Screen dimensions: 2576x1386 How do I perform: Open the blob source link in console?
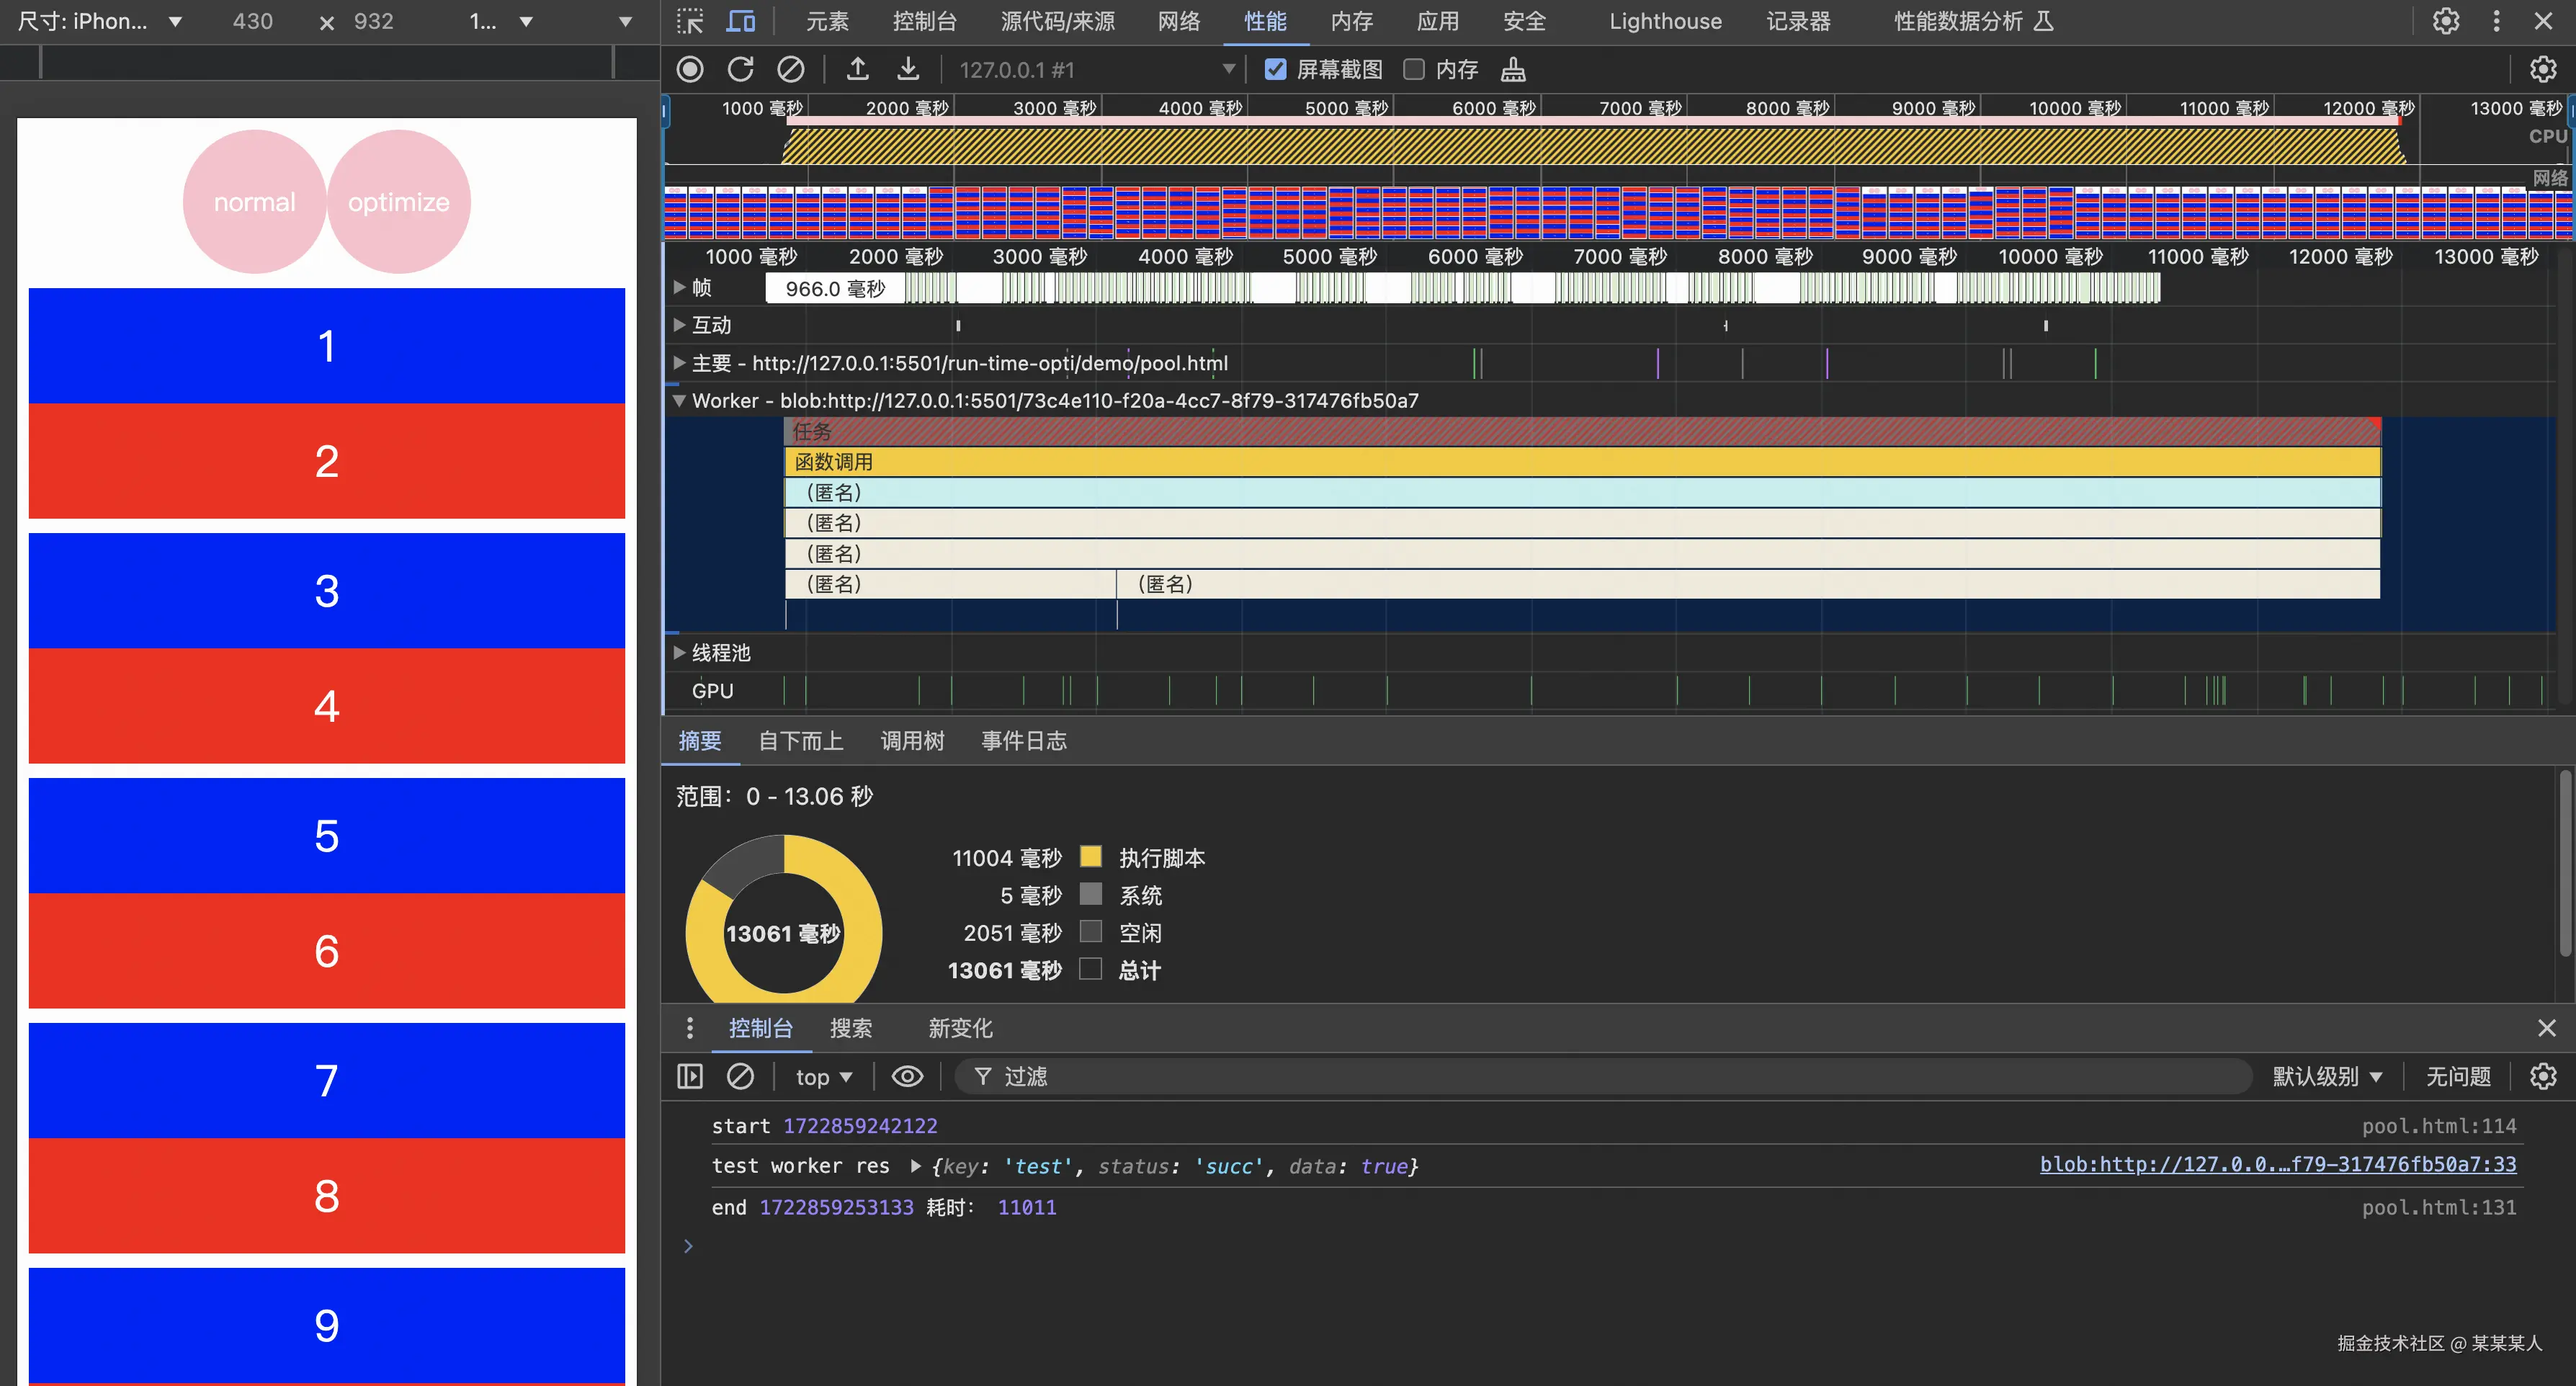pos(2277,1164)
